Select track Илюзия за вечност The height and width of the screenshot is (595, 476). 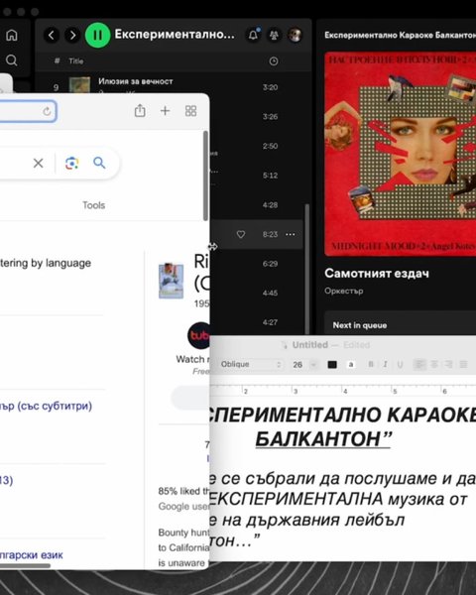coord(136,81)
